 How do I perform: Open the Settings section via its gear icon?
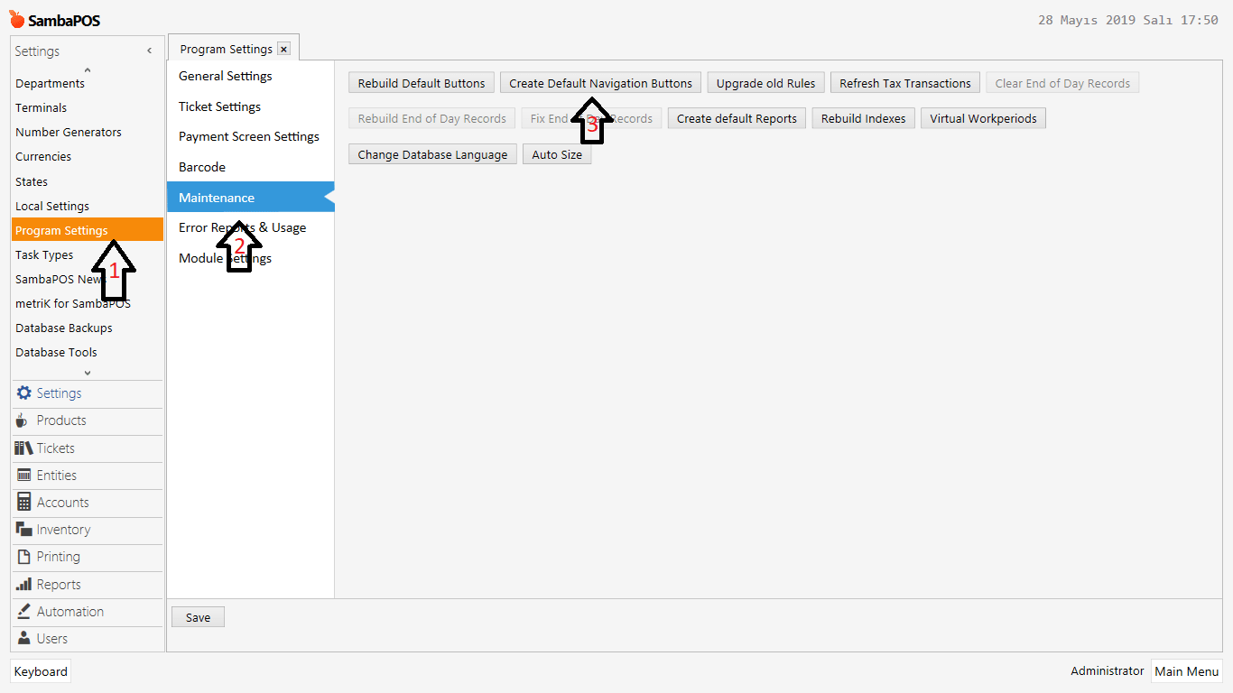click(x=23, y=393)
